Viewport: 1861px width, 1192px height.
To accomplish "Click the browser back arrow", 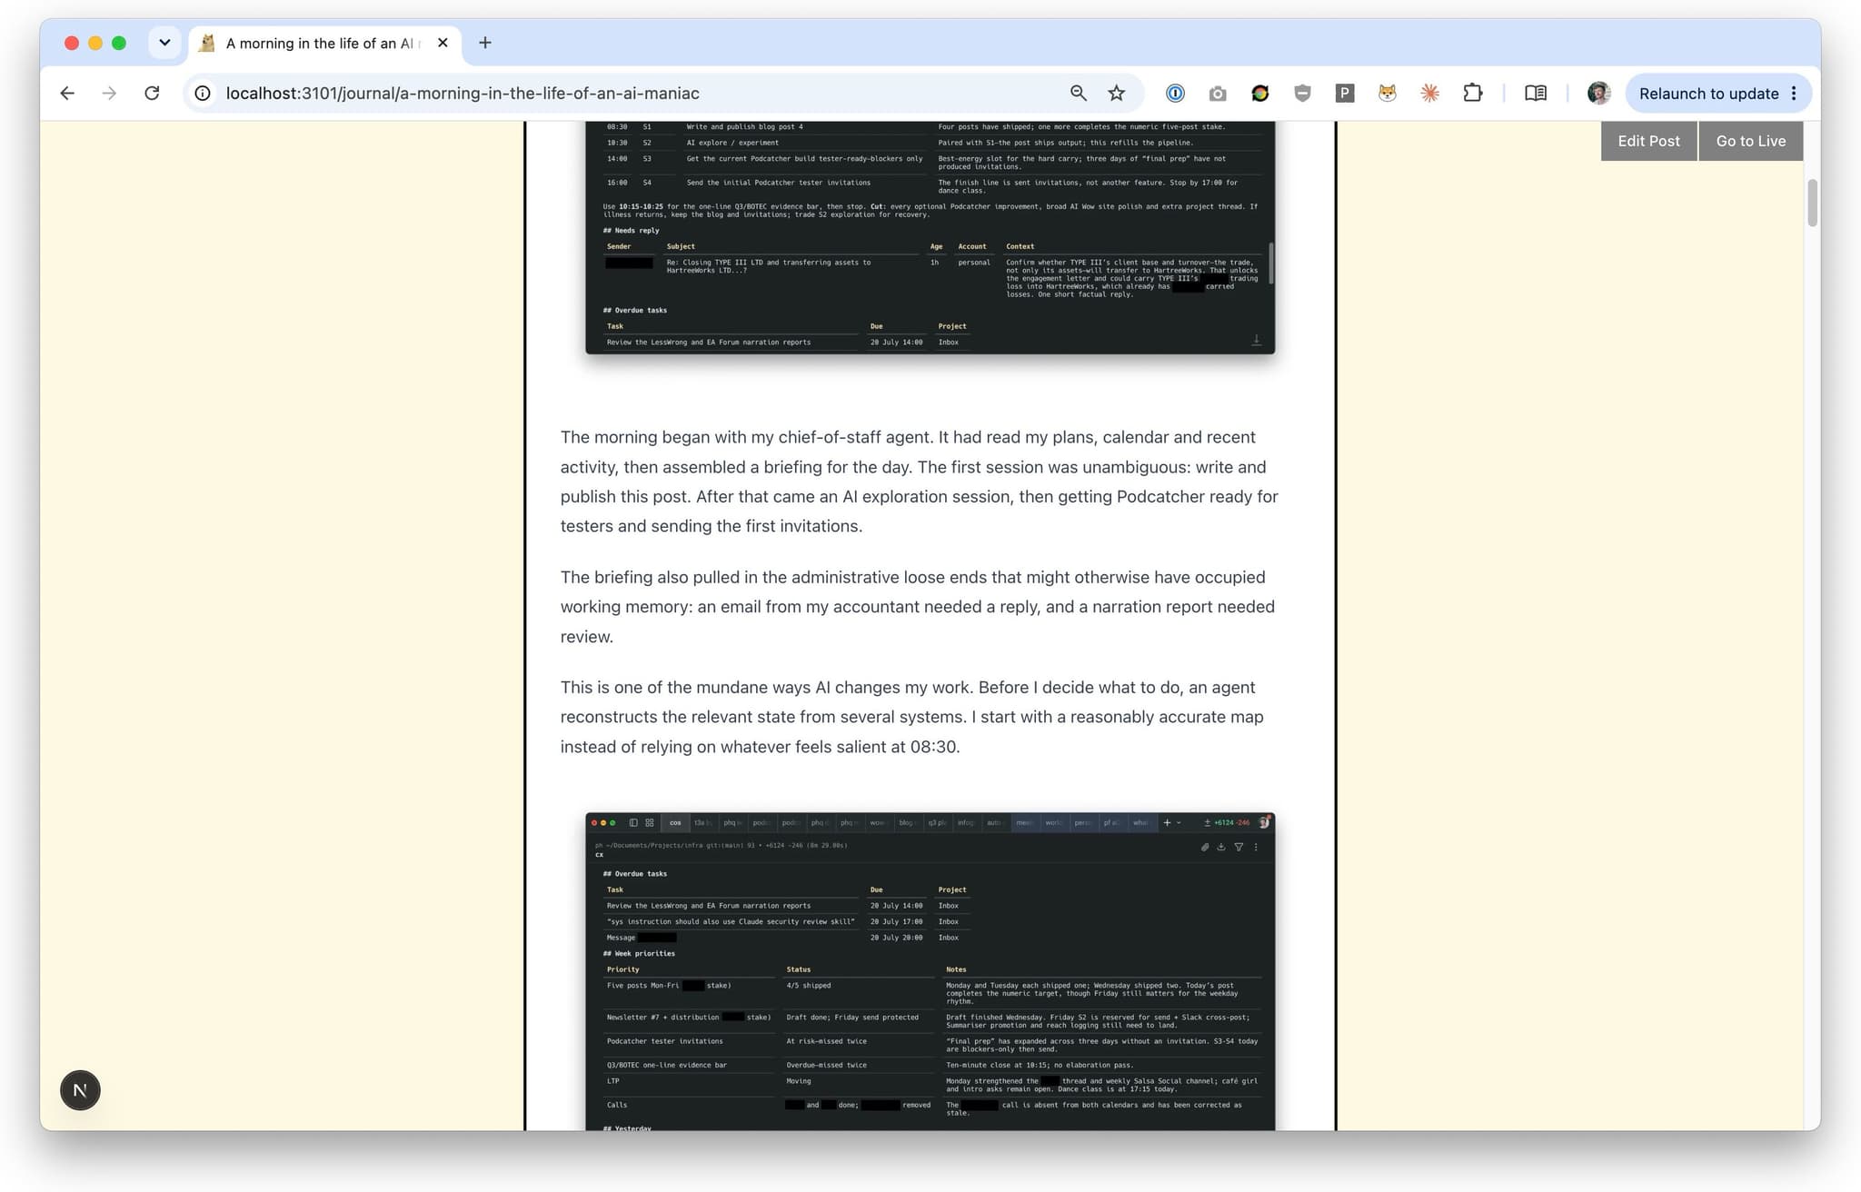I will pos(67,94).
